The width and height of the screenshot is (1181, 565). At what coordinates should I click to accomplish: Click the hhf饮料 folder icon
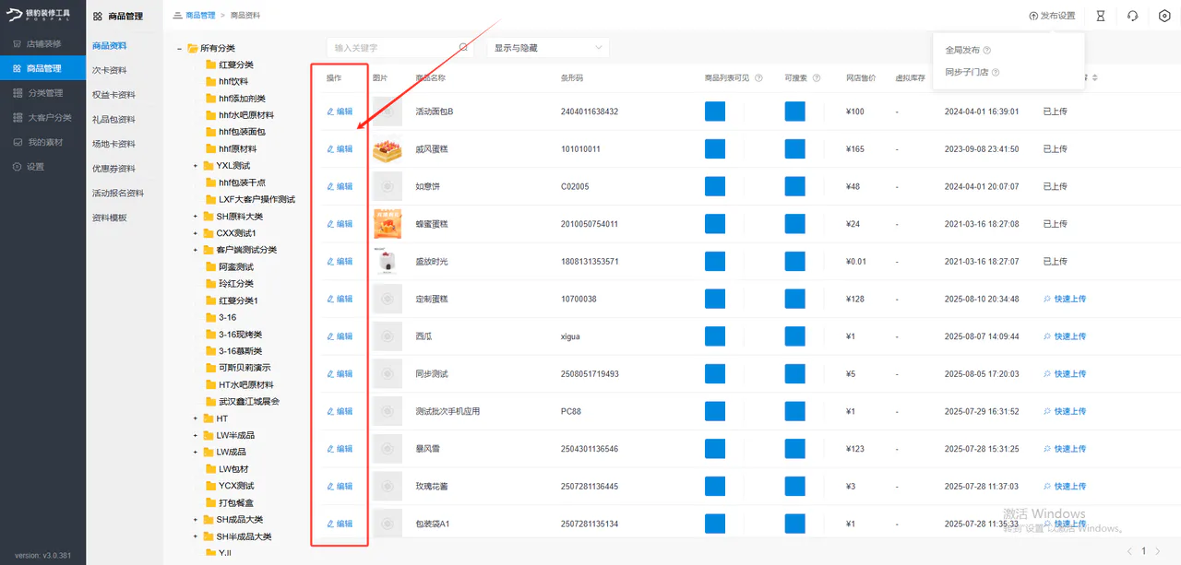(210, 82)
